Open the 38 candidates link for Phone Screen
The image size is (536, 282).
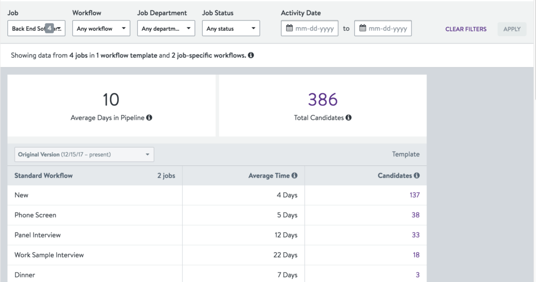point(415,215)
